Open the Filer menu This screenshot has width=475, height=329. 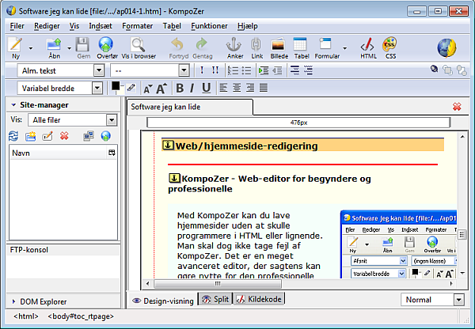coord(17,26)
